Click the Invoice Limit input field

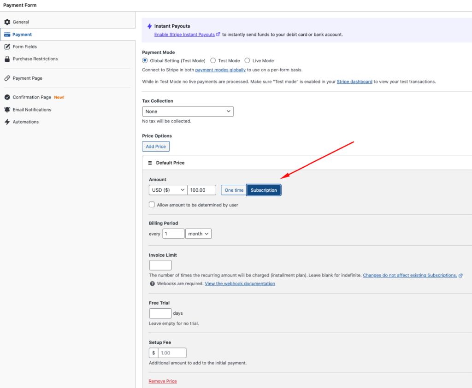[x=160, y=265]
